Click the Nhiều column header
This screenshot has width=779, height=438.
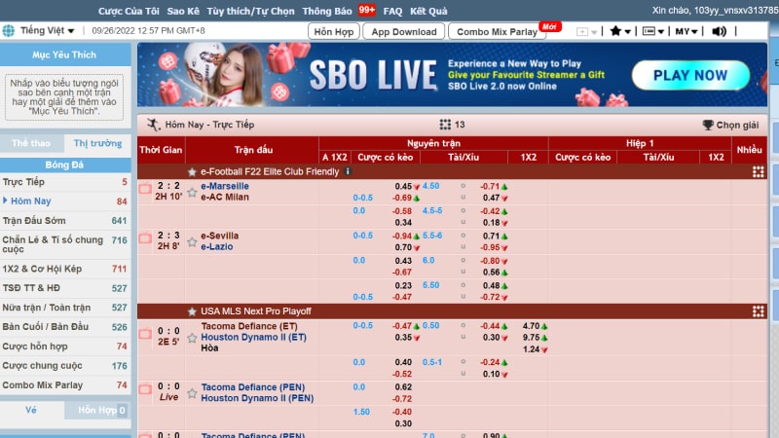(749, 150)
